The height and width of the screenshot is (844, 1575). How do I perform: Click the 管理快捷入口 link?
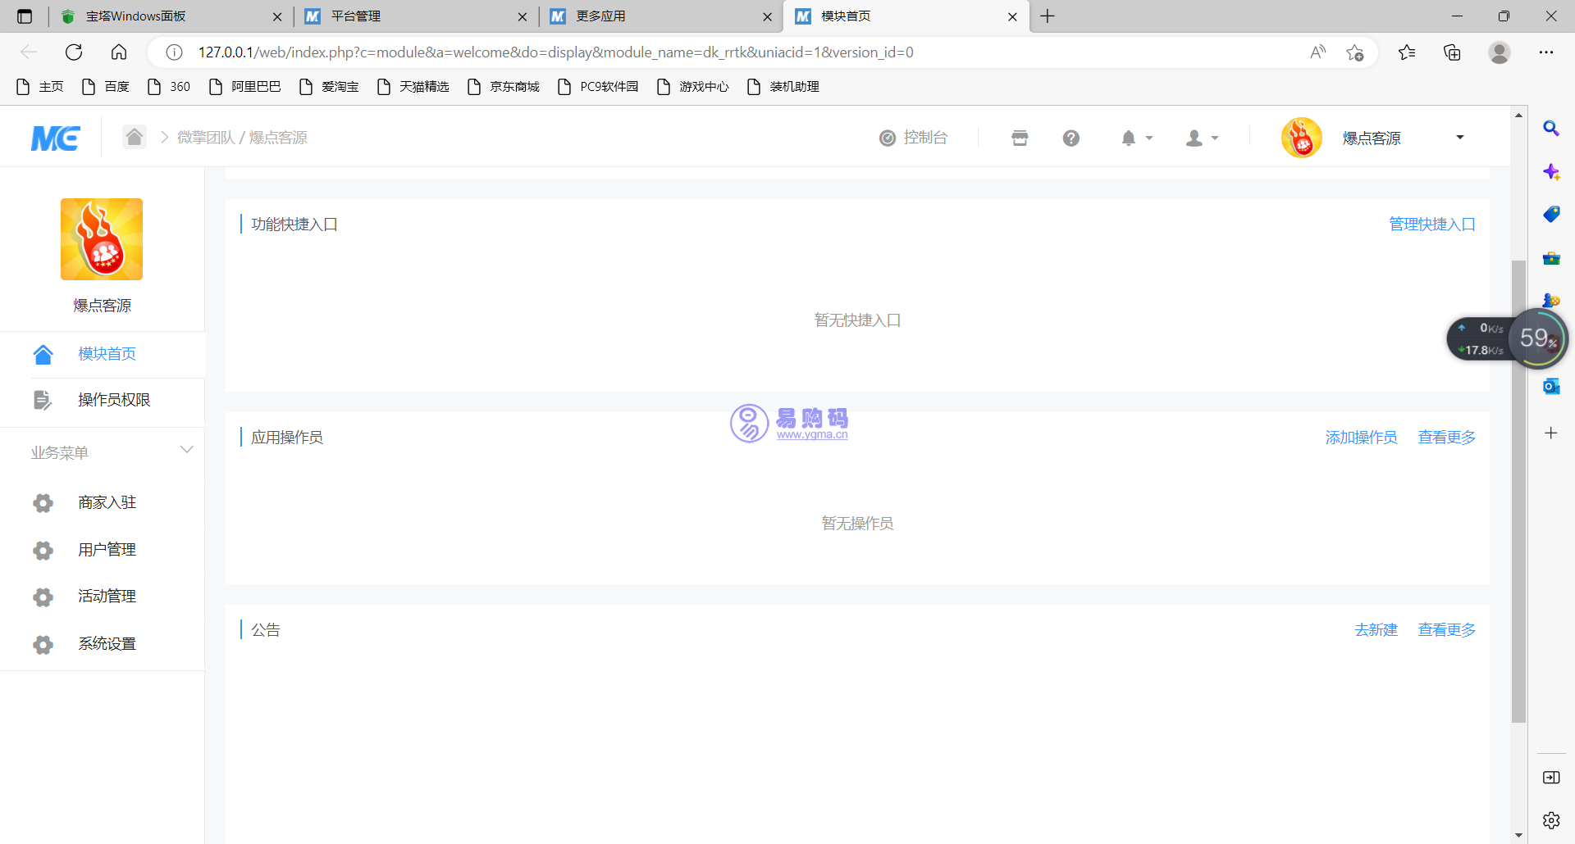(1431, 225)
